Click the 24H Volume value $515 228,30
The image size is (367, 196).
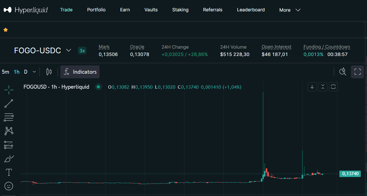pos(235,55)
